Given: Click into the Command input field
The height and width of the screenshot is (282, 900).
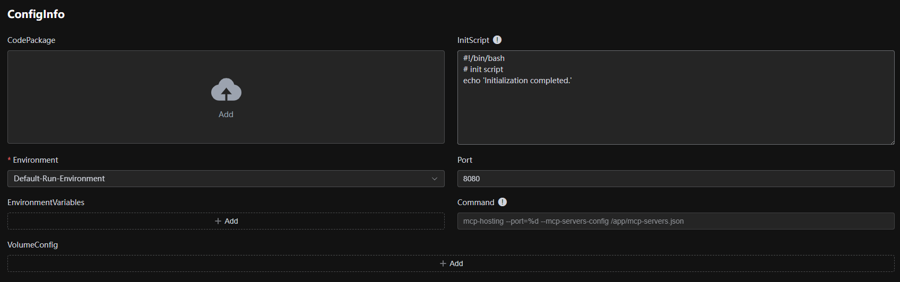Looking at the screenshot, I should (x=675, y=221).
